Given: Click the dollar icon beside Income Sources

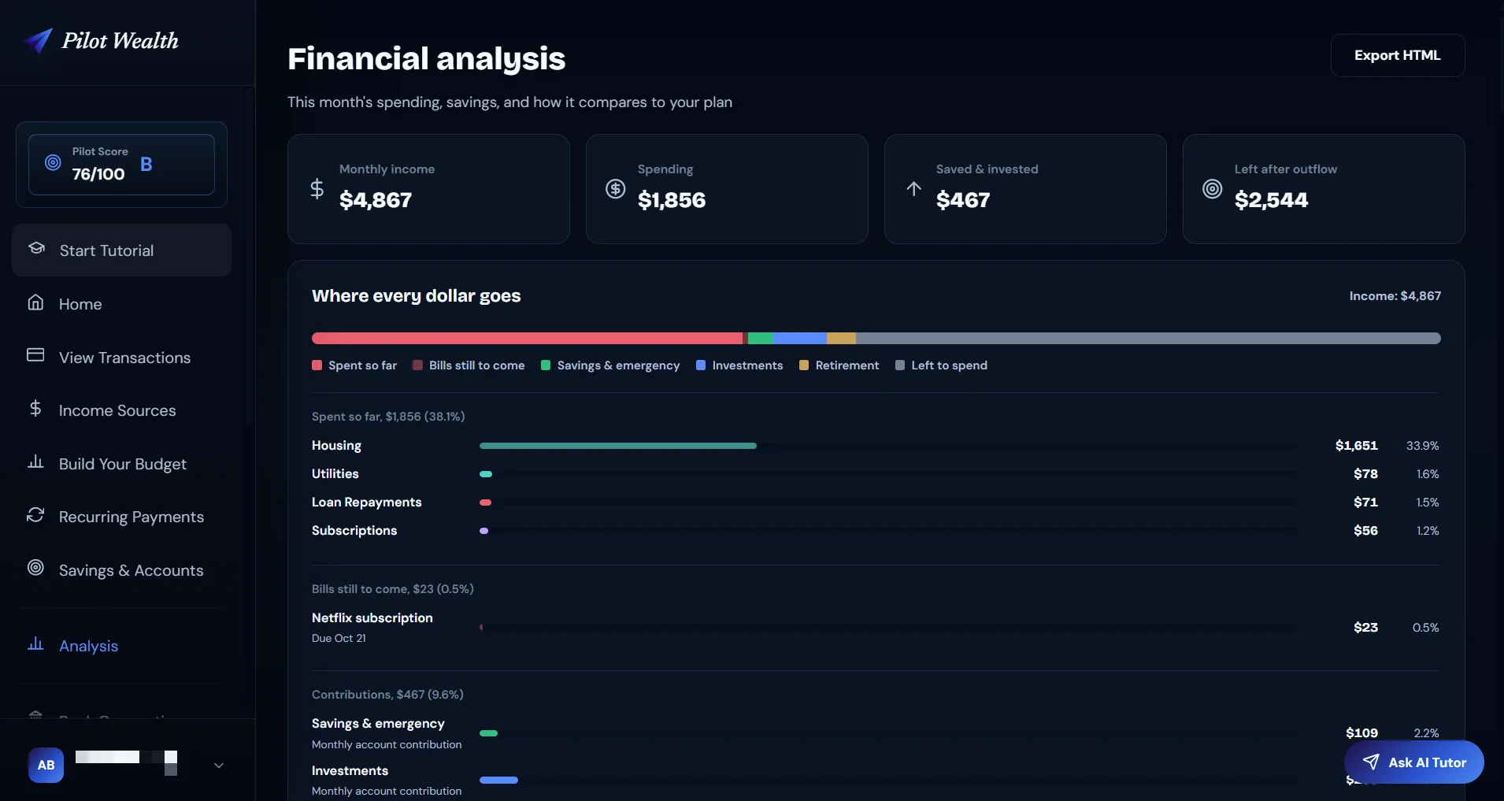Looking at the screenshot, I should tap(35, 408).
